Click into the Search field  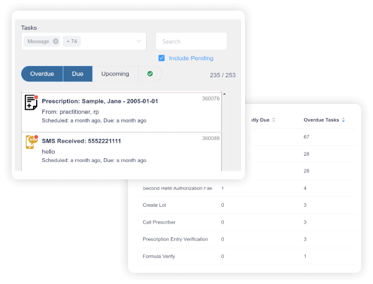(191, 42)
